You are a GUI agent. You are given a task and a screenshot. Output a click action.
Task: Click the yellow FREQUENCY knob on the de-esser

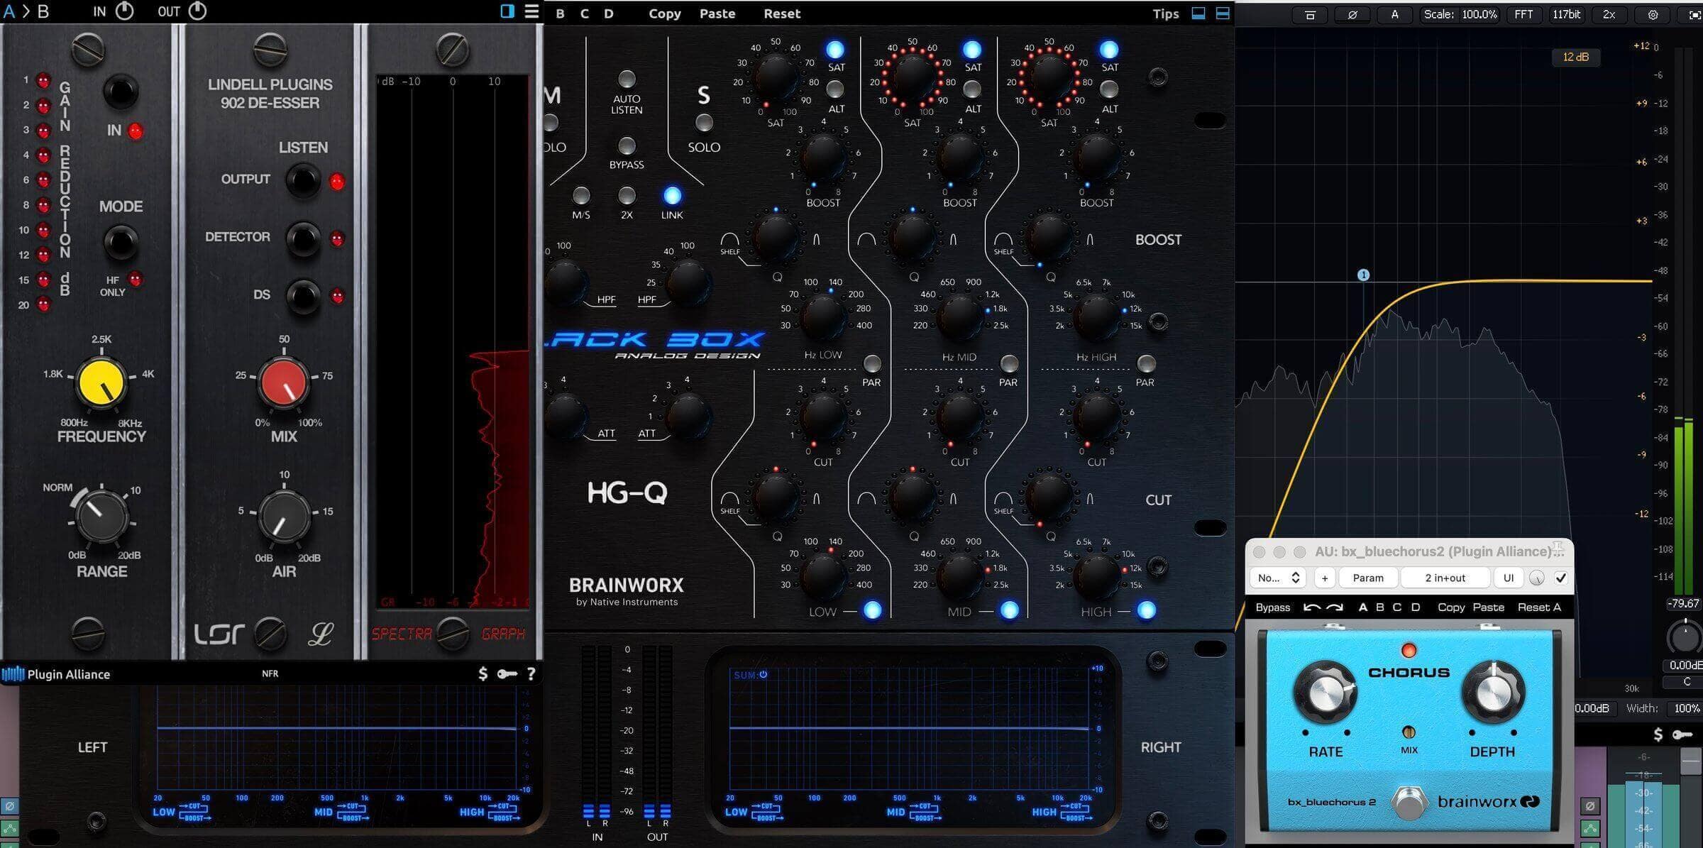click(x=101, y=384)
